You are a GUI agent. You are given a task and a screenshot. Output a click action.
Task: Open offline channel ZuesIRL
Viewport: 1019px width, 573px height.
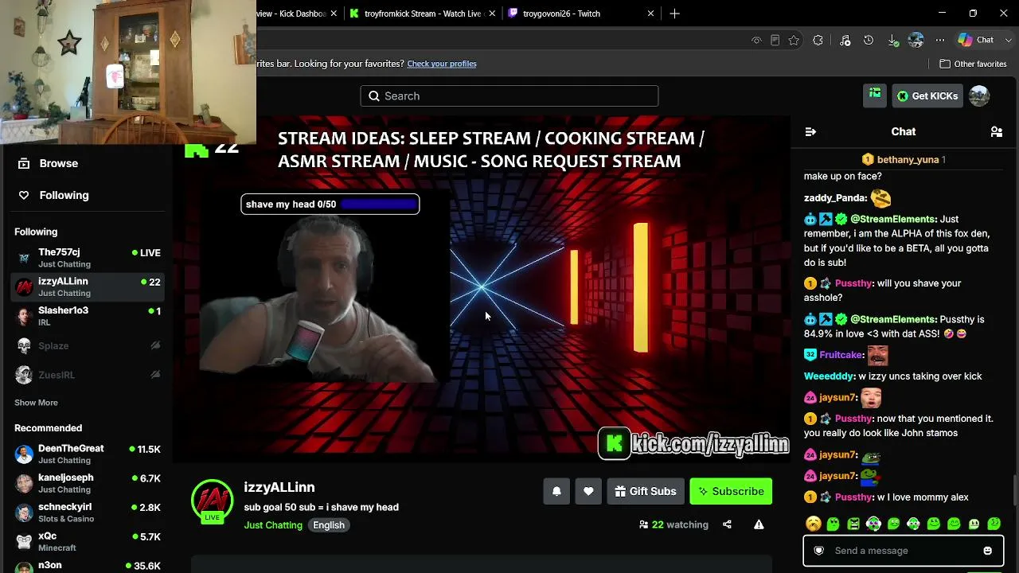[88, 375]
